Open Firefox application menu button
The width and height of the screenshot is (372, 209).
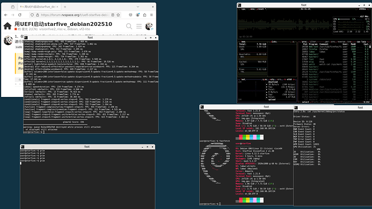pyautogui.click(x=151, y=15)
